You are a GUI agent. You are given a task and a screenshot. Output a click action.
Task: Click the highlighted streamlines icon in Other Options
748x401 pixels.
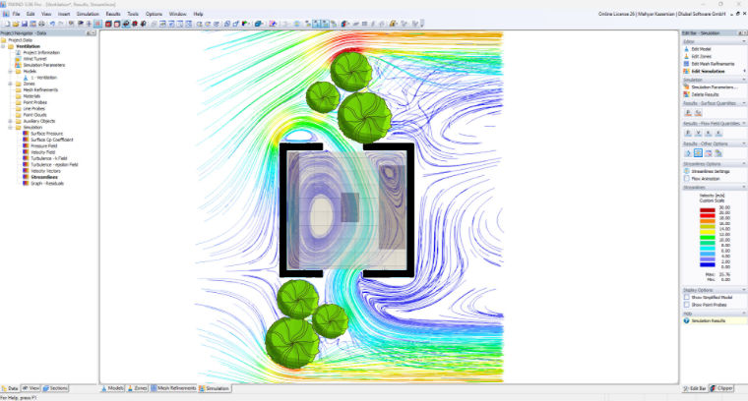coord(698,153)
